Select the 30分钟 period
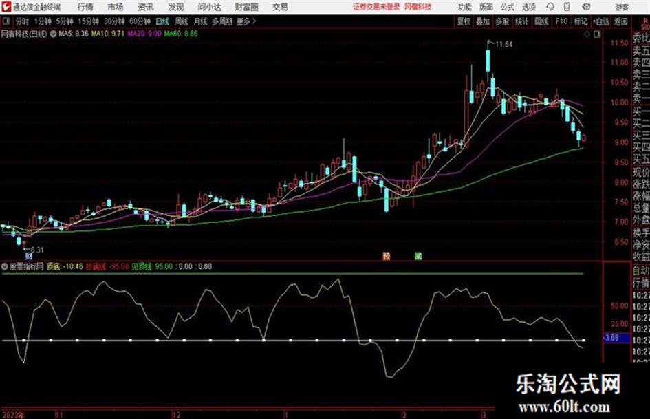Viewport: 650px width, 419px height. coord(114,21)
